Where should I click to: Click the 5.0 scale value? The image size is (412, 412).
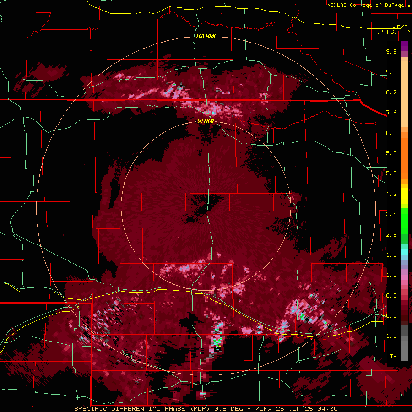(x=391, y=173)
